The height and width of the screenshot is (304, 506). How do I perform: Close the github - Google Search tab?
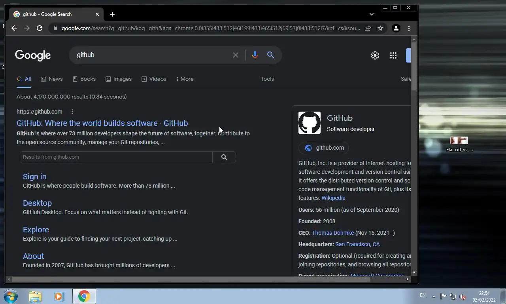(97, 14)
